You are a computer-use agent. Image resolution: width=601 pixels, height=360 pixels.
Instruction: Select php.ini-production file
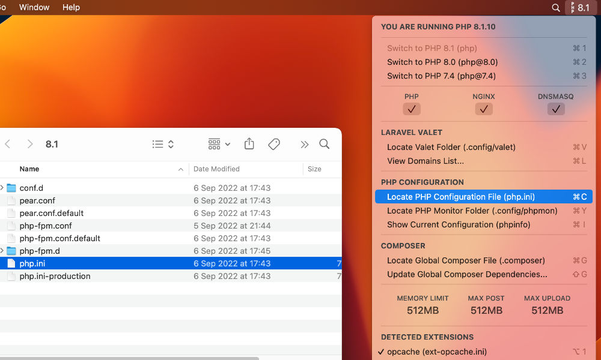point(55,276)
